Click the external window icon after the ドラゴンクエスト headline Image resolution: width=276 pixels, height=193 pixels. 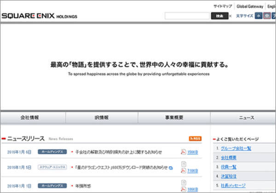171,168
